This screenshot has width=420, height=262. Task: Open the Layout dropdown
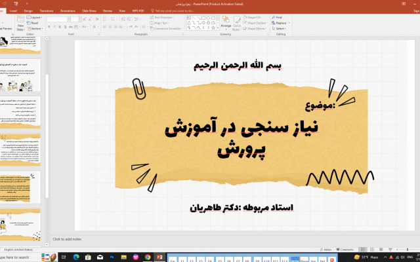pos(34,18)
